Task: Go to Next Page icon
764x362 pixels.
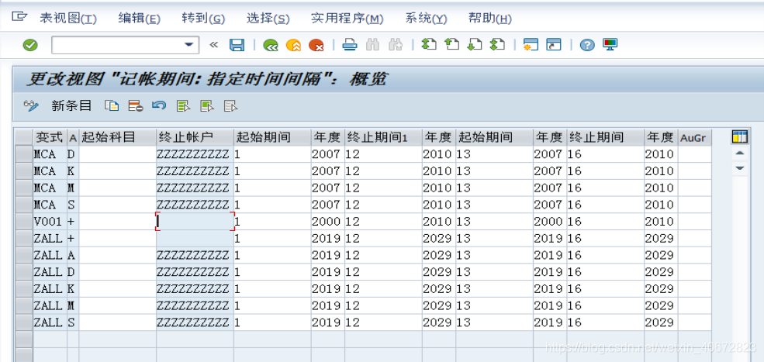Action: [475, 45]
